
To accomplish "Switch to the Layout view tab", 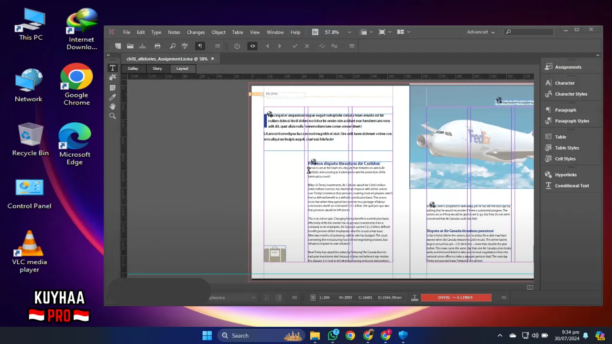I will [x=182, y=68].
